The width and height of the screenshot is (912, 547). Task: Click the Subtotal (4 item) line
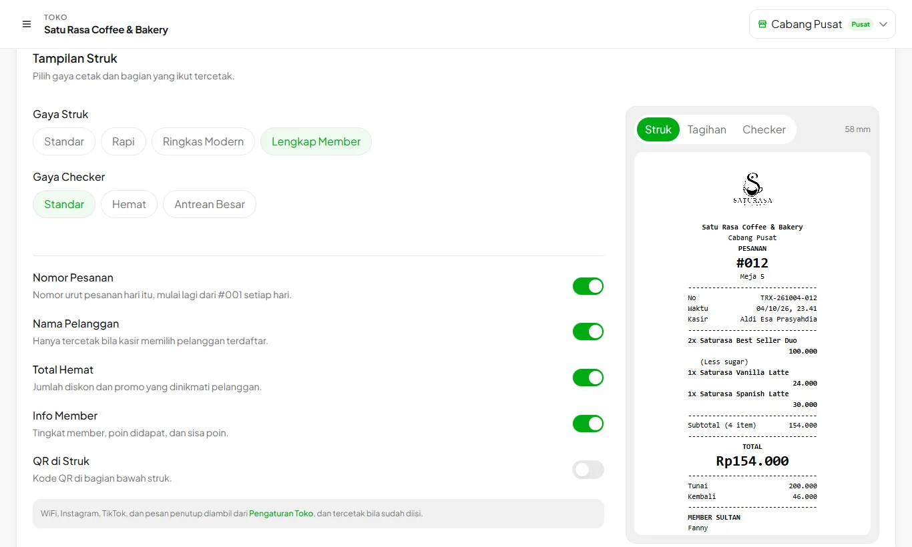(752, 426)
